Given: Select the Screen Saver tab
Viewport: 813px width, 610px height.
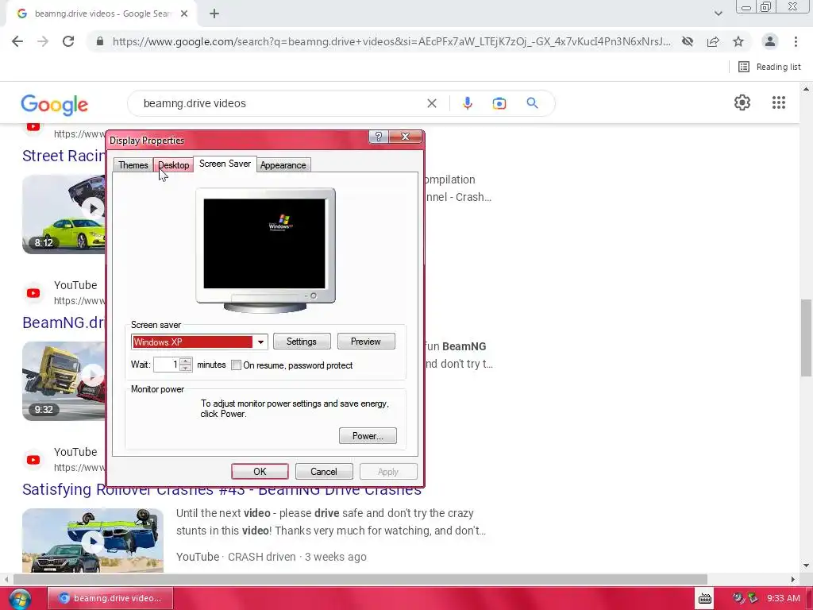Looking at the screenshot, I should click(225, 164).
